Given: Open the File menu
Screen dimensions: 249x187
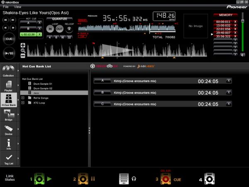Looking at the screenshot, I should [x=5, y=7].
